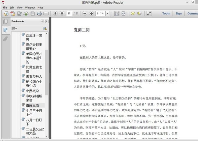Click the Open file toolbar icon
The width and height of the screenshot is (198, 141).
click(x=6, y=14)
